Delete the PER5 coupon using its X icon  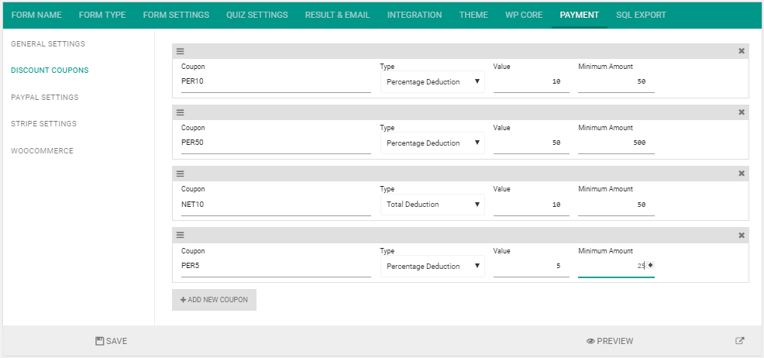pyautogui.click(x=742, y=236)
